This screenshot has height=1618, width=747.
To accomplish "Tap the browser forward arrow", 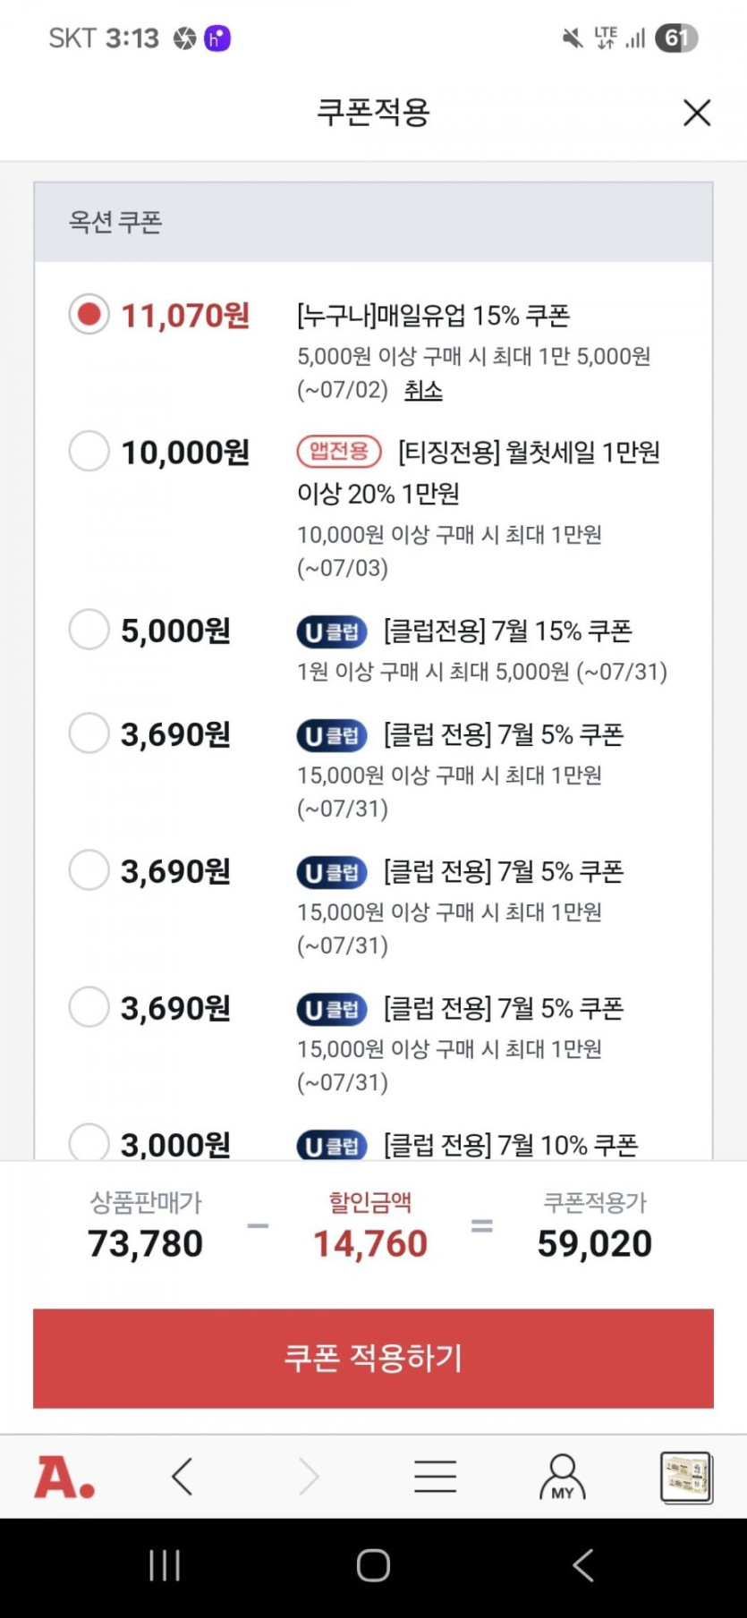I will click(309, 1477).
